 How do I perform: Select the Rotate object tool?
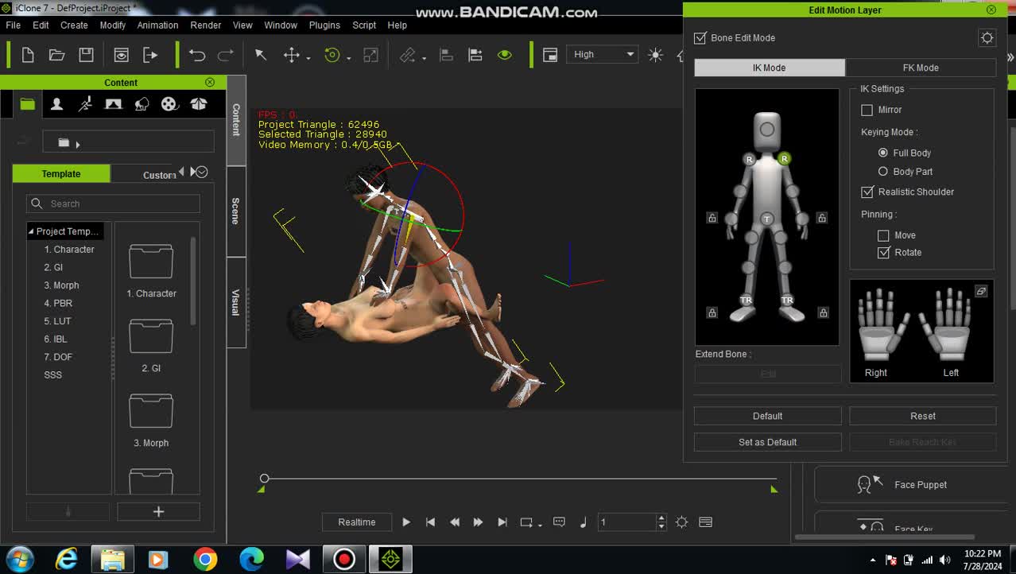332,55
